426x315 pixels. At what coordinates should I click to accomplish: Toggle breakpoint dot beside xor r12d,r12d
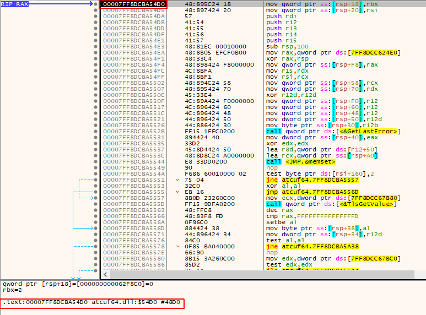(95, 95)
